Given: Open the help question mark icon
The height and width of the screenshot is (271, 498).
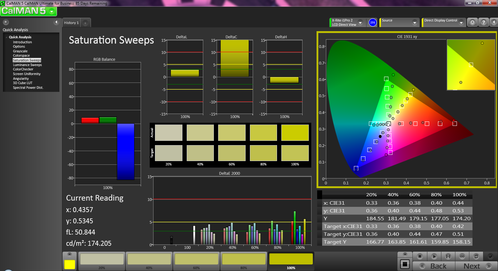Looking at the screenshot, I should (x=483, y=22).
